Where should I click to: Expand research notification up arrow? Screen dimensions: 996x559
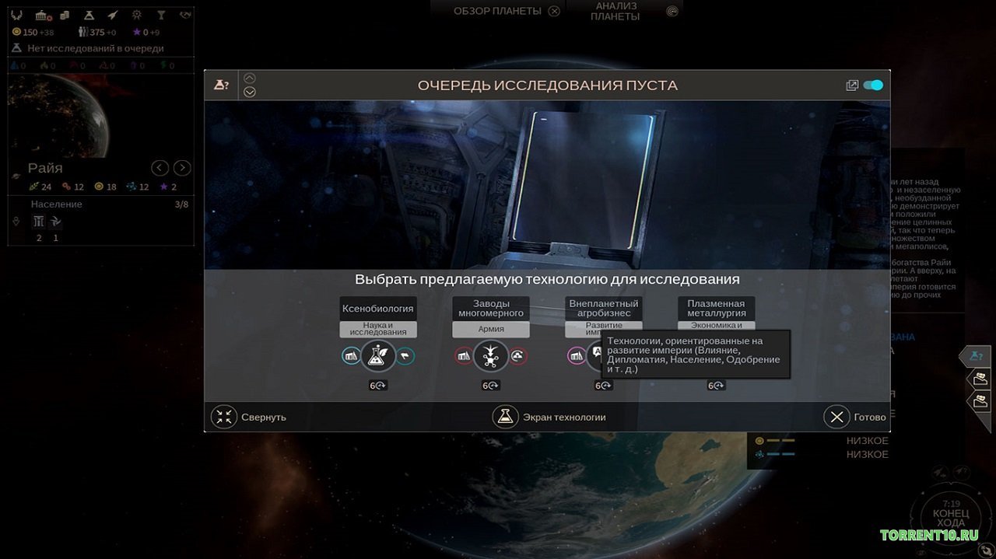(x=250, y=79)
